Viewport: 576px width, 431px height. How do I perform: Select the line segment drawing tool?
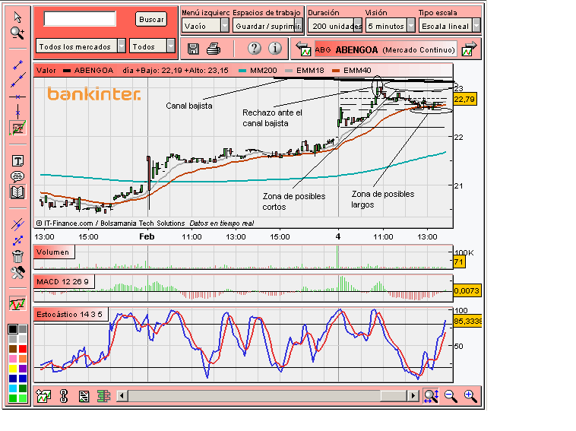point(17,65)
